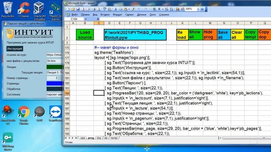This screenshot has height=152, width=271.
Task: Click the Copy icon in toolbar
Action: pyautogui.click(x=120, y=9)
